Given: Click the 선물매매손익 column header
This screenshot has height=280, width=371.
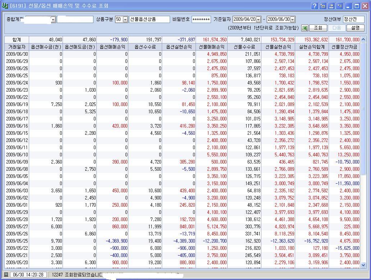Looking at the screenshot, I should coord(211,47).
